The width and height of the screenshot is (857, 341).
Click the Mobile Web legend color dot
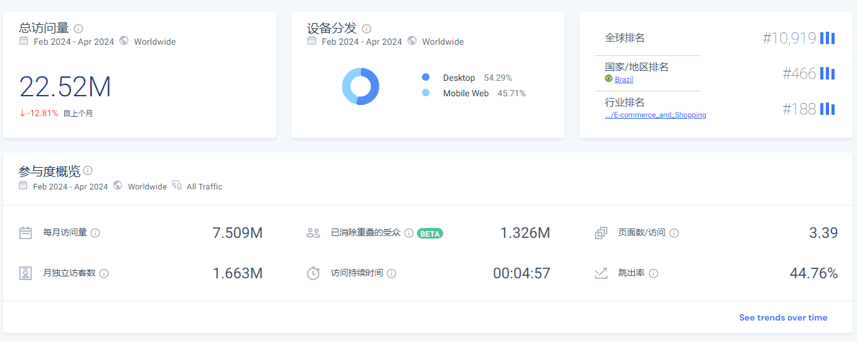[426, 93]
